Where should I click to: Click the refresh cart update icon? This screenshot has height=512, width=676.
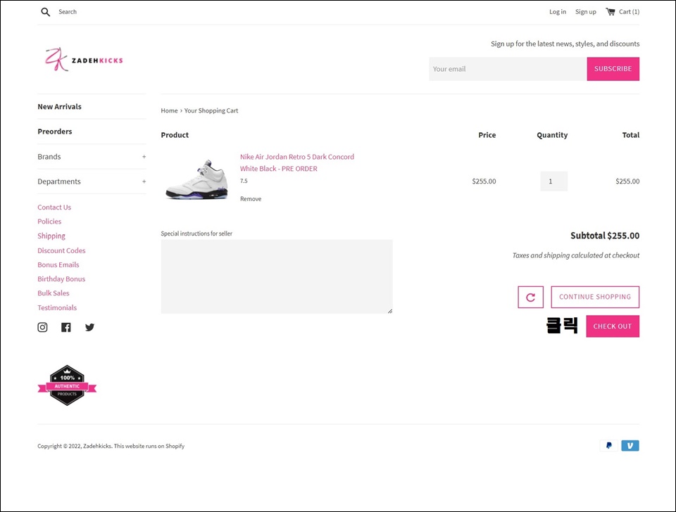click(530, 297)
